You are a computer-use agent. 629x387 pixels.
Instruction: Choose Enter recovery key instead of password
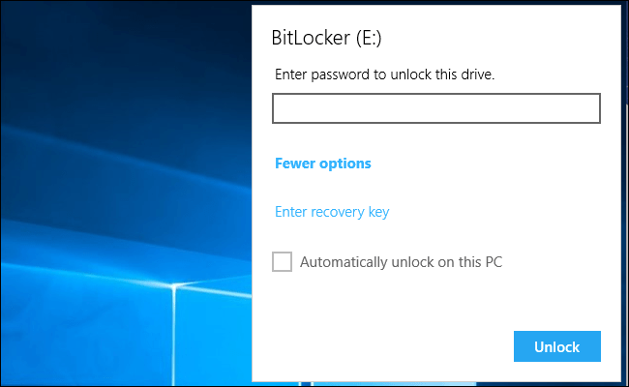point(332,212)
